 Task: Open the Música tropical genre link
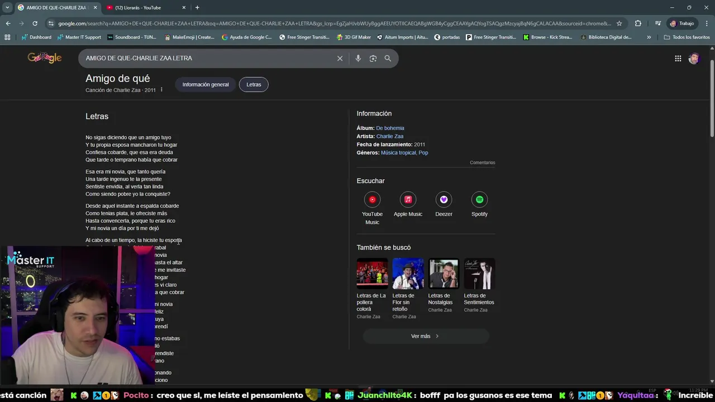398,152
